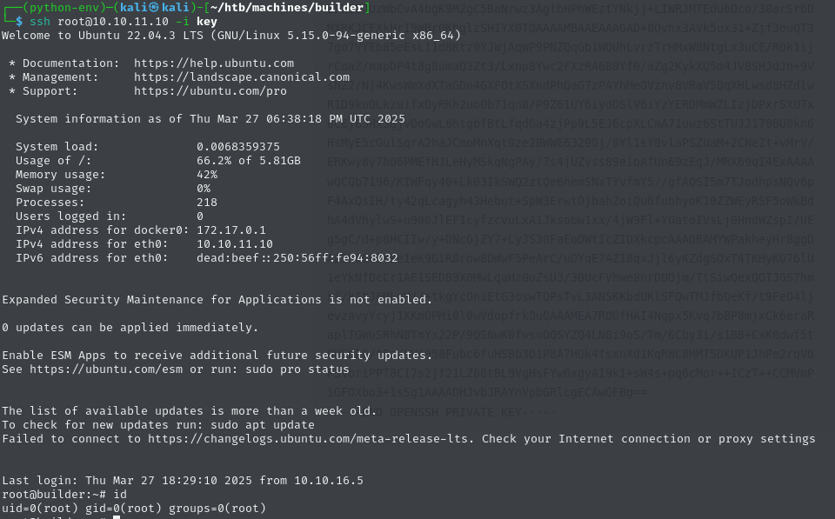Click the IPv6 address dead:beef::250:56ff:fe94:8032
Image resolution: width=835 pixels, height=519 pixels.
297,257
